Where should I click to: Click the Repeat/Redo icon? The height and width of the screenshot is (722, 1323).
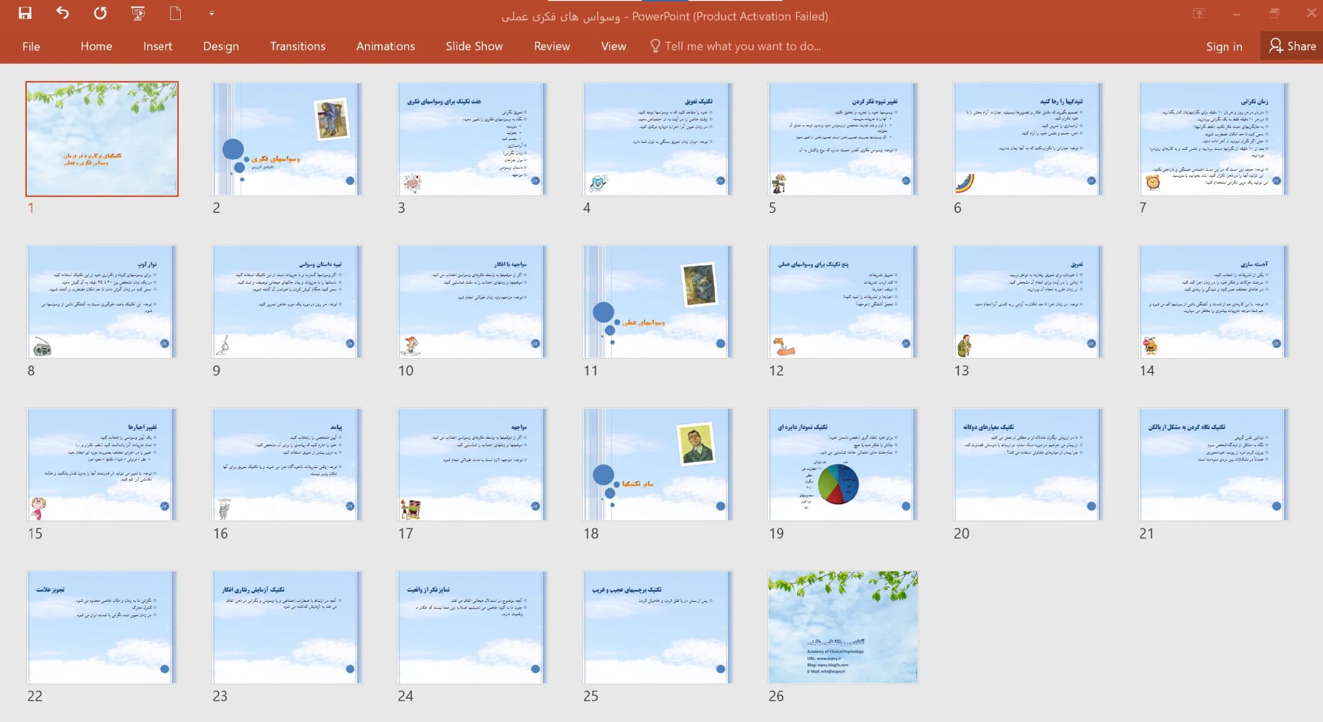(100, 13)
